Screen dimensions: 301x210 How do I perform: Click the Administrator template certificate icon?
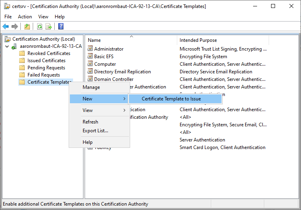[90, 49]
